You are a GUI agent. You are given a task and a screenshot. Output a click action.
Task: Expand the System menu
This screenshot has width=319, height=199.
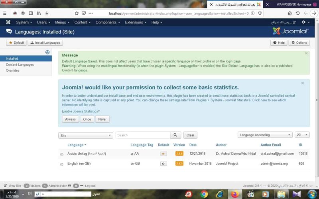coord(24,22)
